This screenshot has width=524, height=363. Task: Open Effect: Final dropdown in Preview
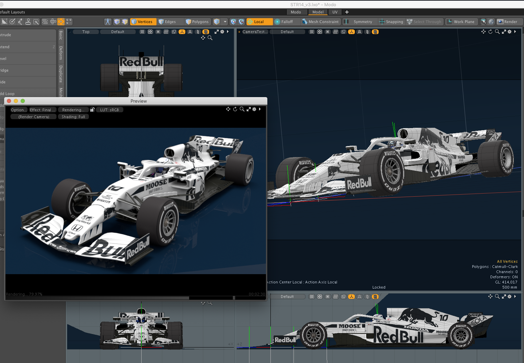click(42, 110)
